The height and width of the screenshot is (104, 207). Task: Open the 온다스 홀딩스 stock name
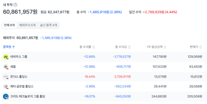(19, 77)
